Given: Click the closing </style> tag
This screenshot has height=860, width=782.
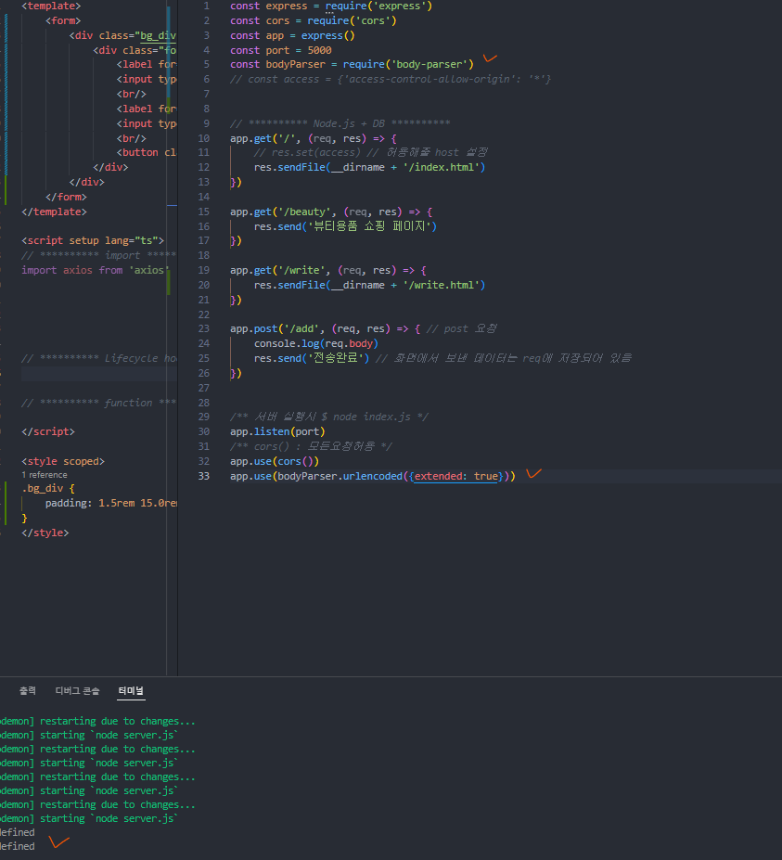Looking at the screenshot, I should 45,533.
